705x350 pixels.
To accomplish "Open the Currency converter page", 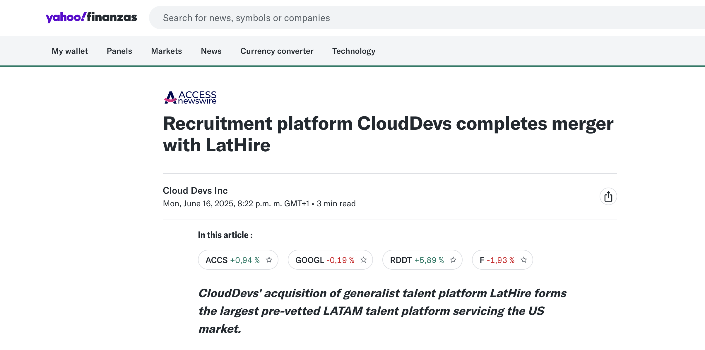I will pos(277,51).
